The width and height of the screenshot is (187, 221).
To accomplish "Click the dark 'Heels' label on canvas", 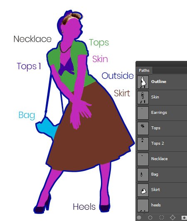I will pyautogui.click(x=84, y=207).
